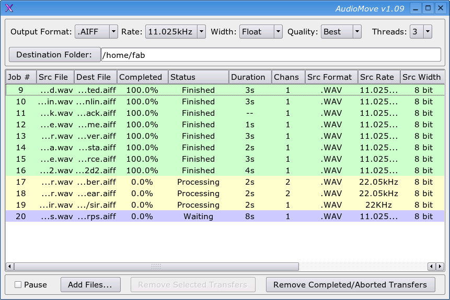Select job 9 row ...ted.aiff

pyautogui.click(x=225, y=90)
